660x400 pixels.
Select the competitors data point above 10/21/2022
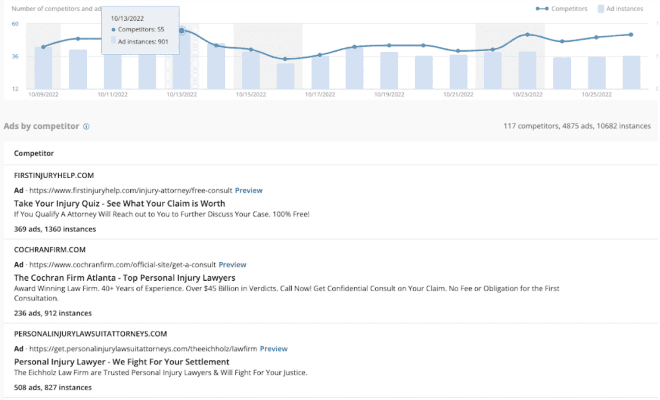point(458,51)
